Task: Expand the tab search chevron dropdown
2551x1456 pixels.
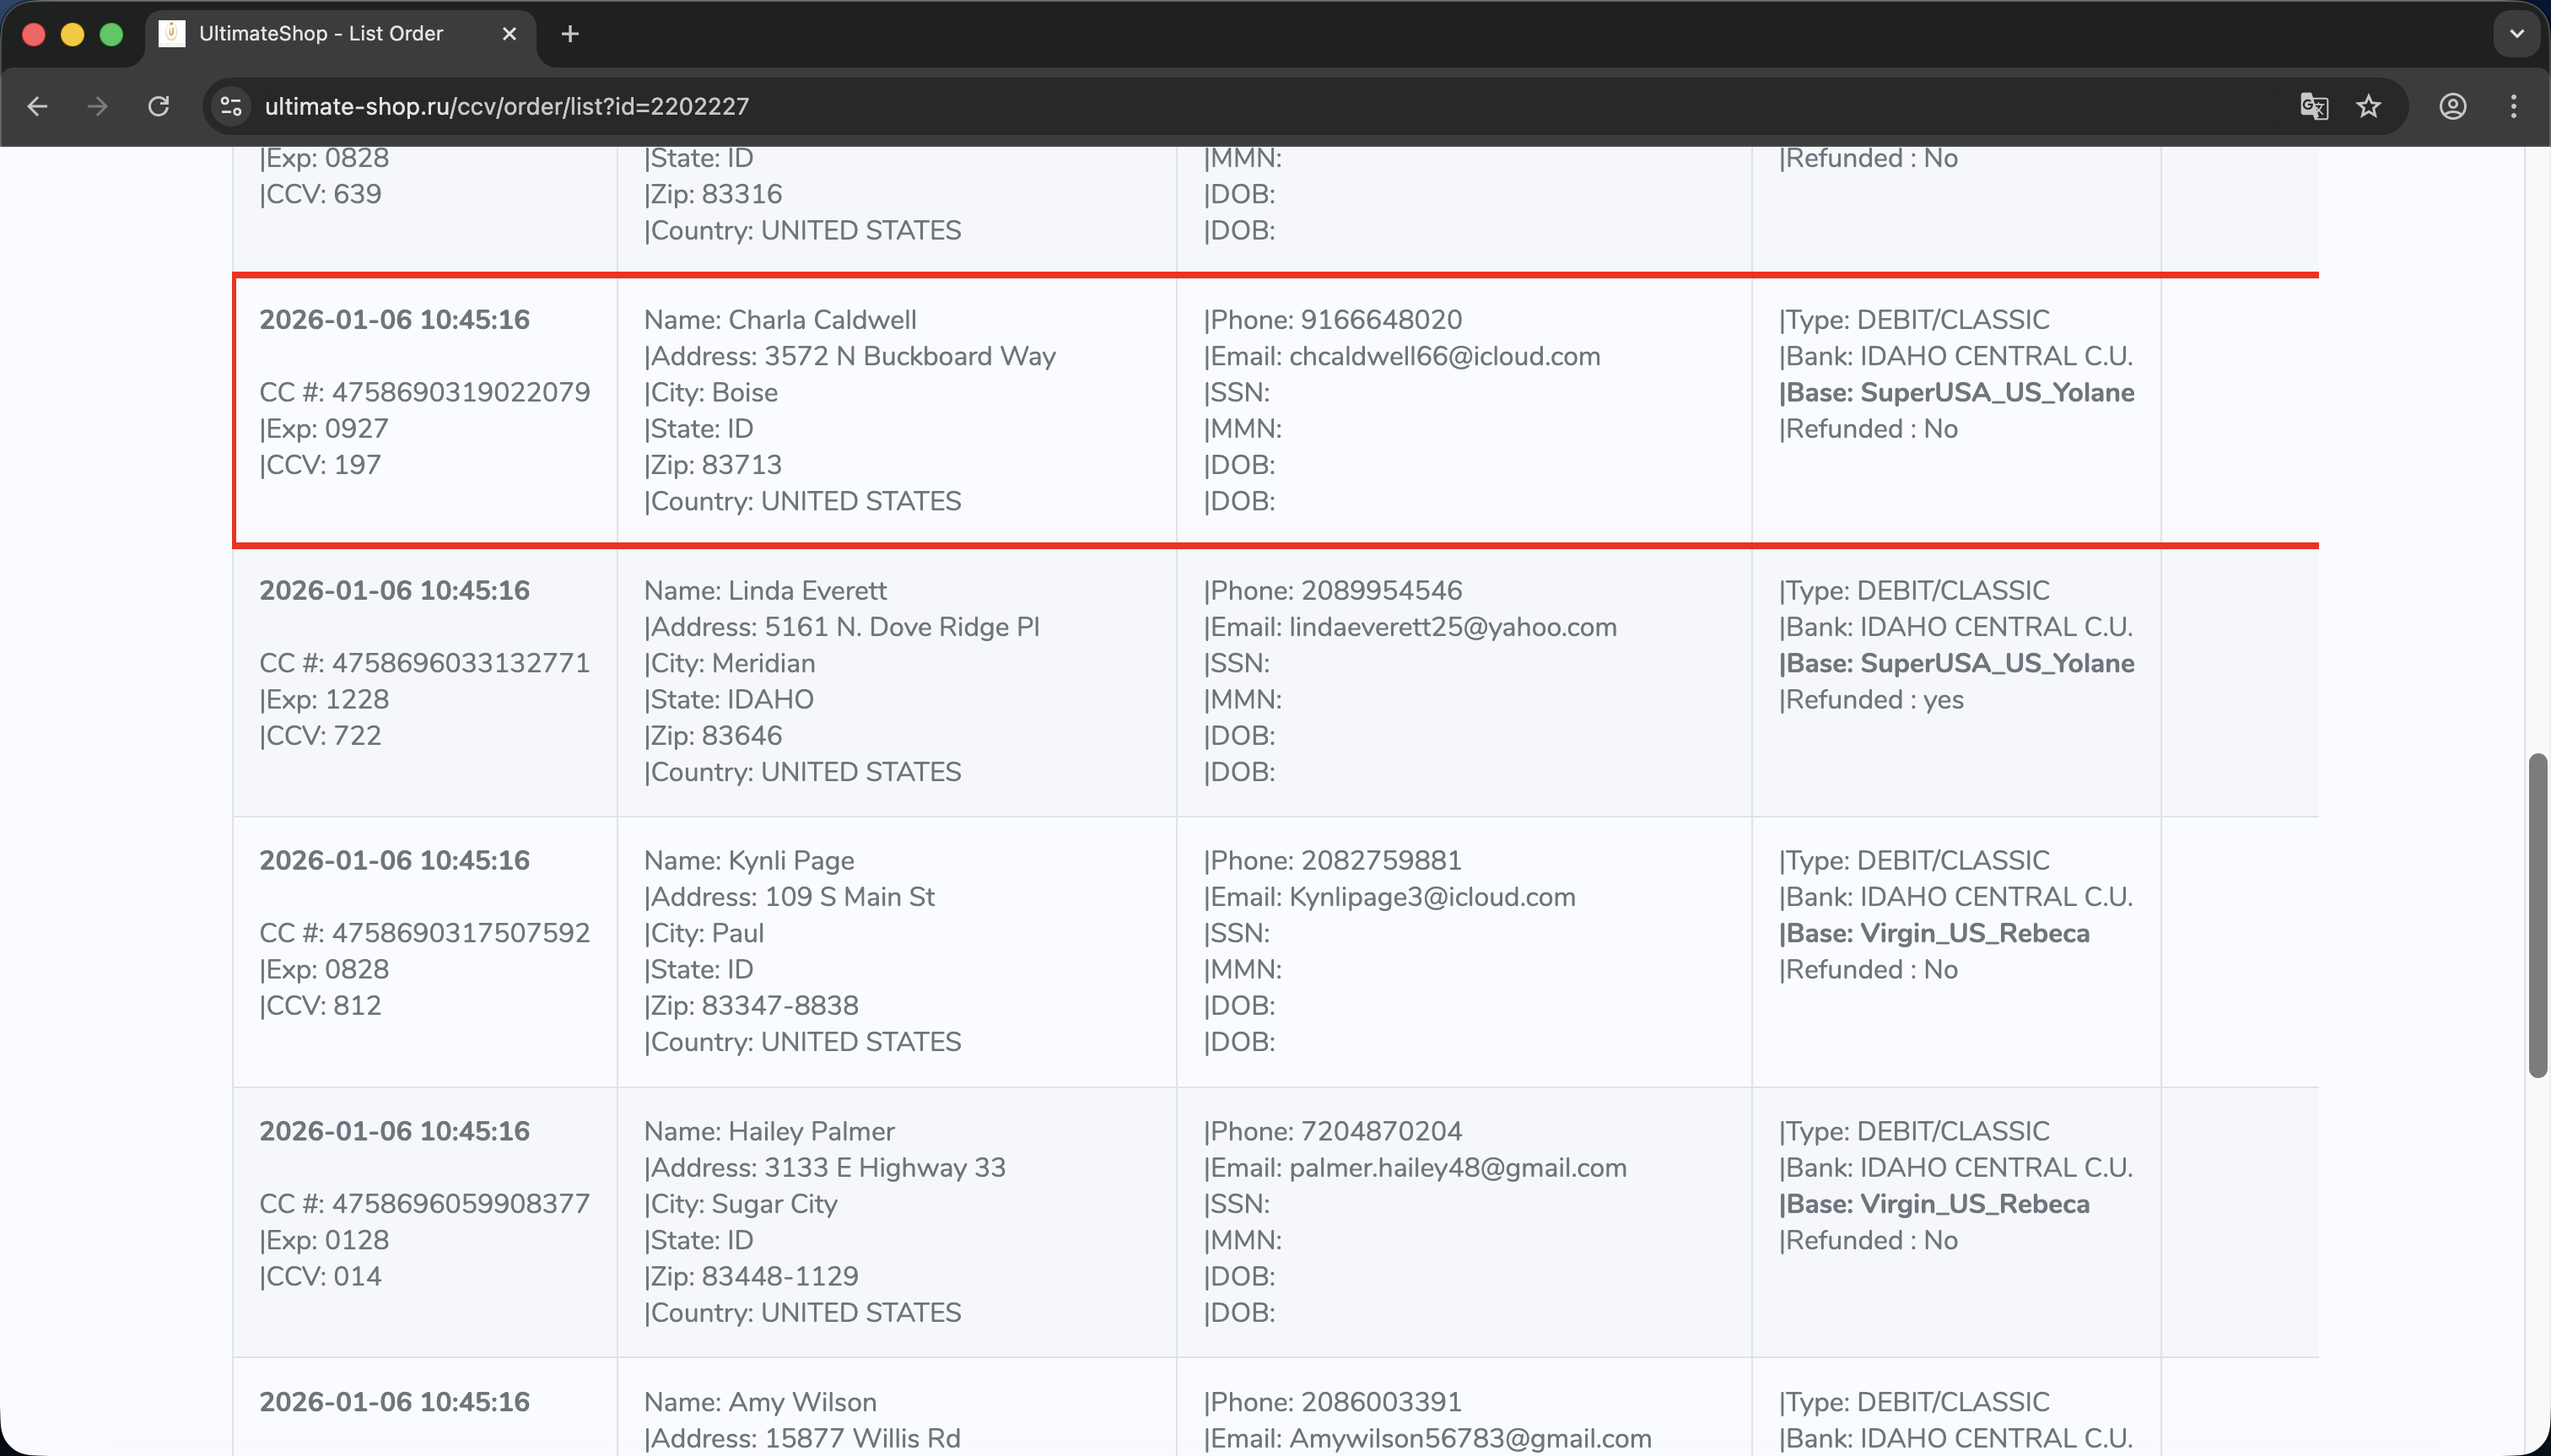Action: [x=2516, y=34]
